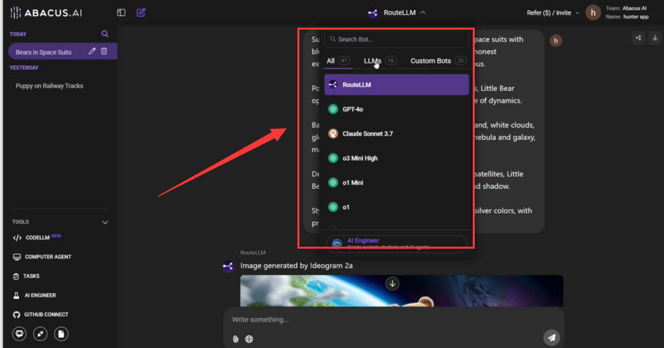Open the generated Ideogram image
Screen dimensions: 664x348
pyautogui.click(x=402, y=291)
